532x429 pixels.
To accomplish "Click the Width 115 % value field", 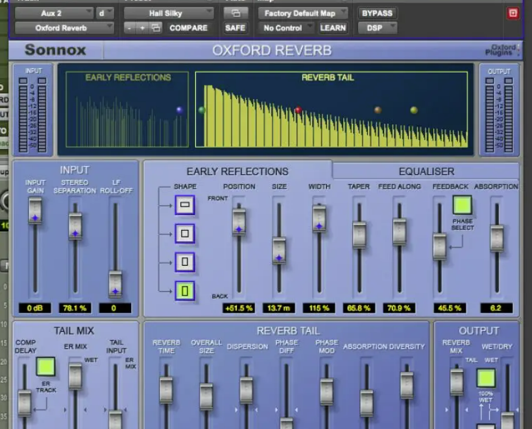I will tap(319, 308).
